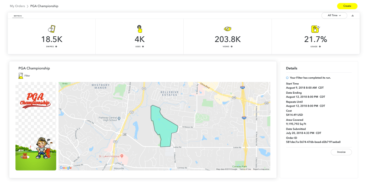Open the Invoice for this order

(341, 152)
